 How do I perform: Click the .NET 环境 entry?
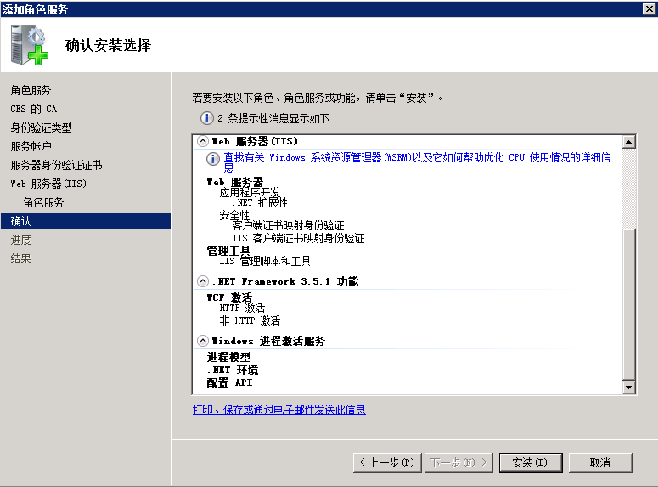(x=233, y=370)
